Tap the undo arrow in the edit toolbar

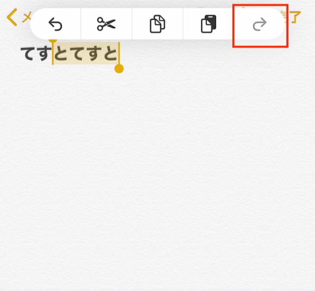[x=55, y=24]
